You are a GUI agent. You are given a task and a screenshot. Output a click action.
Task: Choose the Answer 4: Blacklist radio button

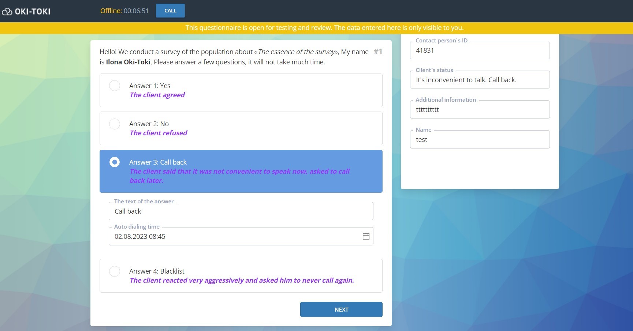pos(115,271)
